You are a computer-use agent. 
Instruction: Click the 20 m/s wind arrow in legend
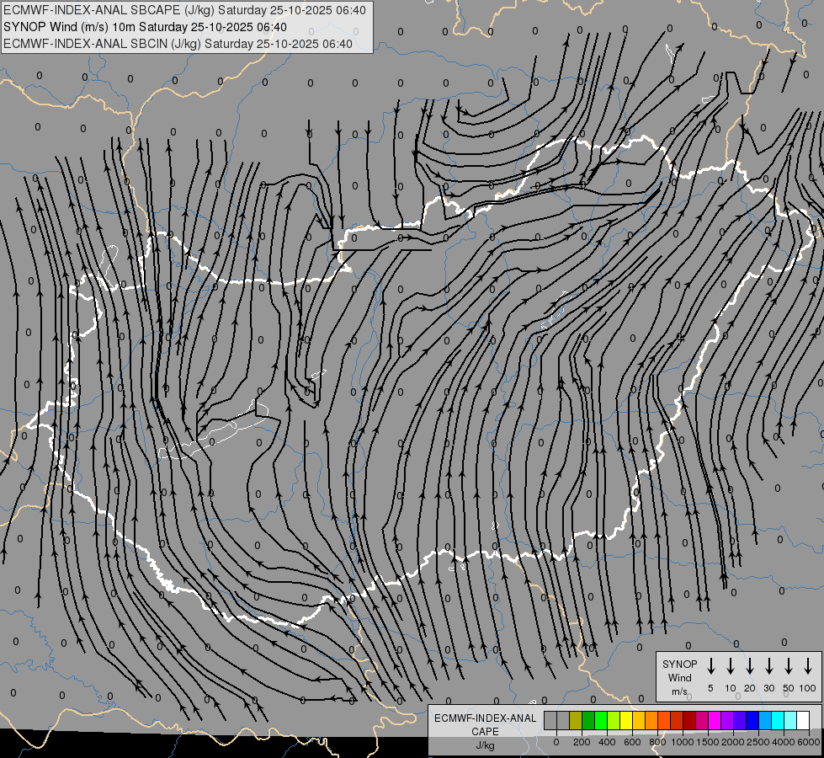(750, 666)
